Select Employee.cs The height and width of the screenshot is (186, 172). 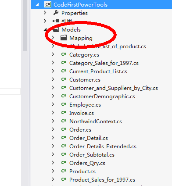pos(85,105)
